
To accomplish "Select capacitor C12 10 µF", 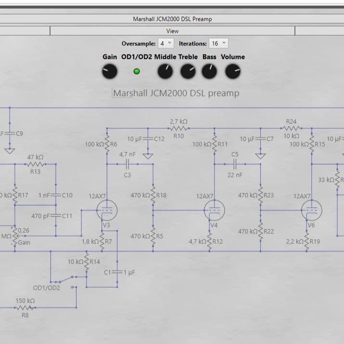I will click(x=148, y=139).
